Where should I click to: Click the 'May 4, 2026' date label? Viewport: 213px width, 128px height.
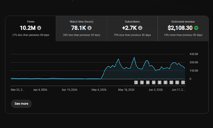[x=99, y=90]
